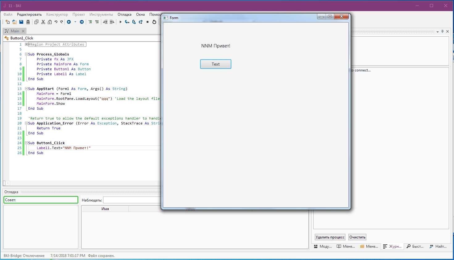The height and width of the screenshot is (260, 454).
Task: Open the Окна menu
Action: [x=140, y=14]
